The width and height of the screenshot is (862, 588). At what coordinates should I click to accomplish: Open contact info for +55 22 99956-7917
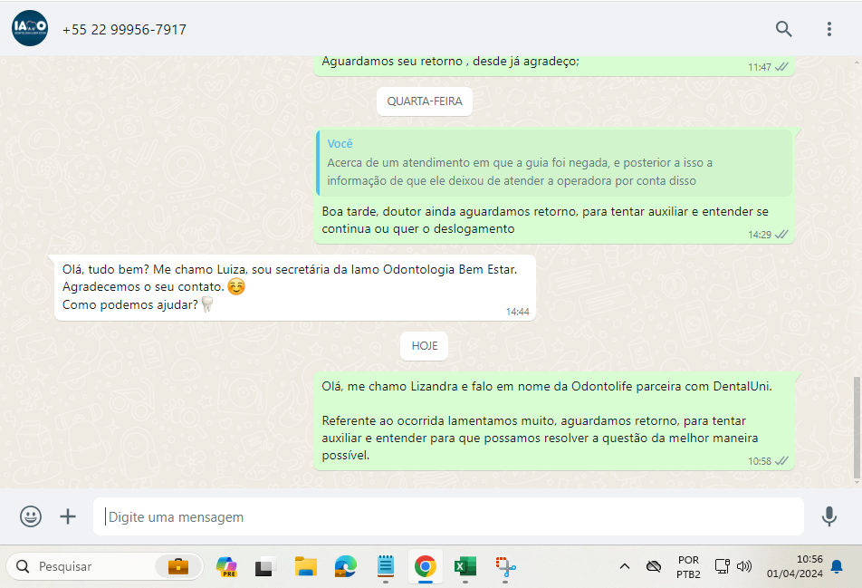[x=124, y=30]
